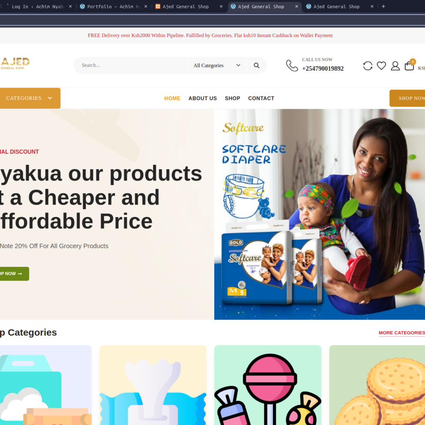425x425 pixels.
Task: Click the green shop now banner button
Action: point(14,274)
